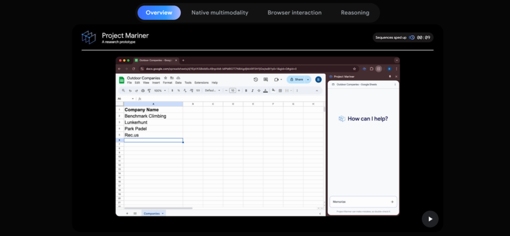Toggle italic formatting

pyautogui.click(x=252, y=91)
